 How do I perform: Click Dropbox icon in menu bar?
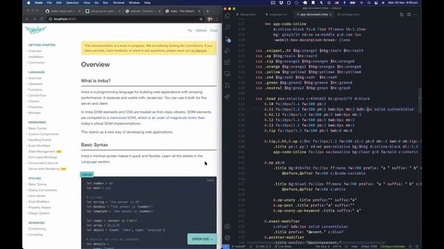tap(281, 3)
